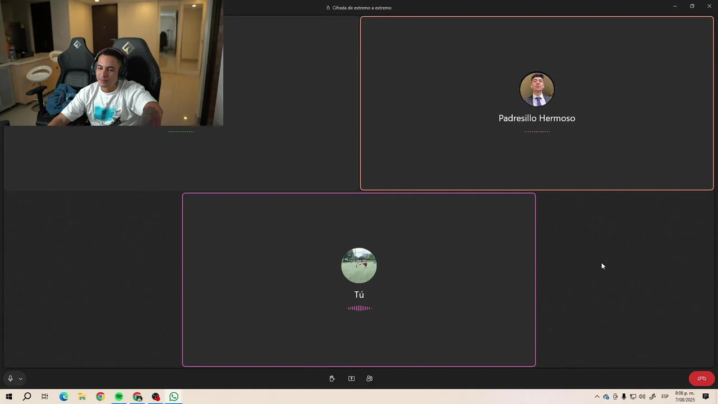Open Spotify from taskbar
This screenshot has height=404, width=718.
[x=119, y=397]
